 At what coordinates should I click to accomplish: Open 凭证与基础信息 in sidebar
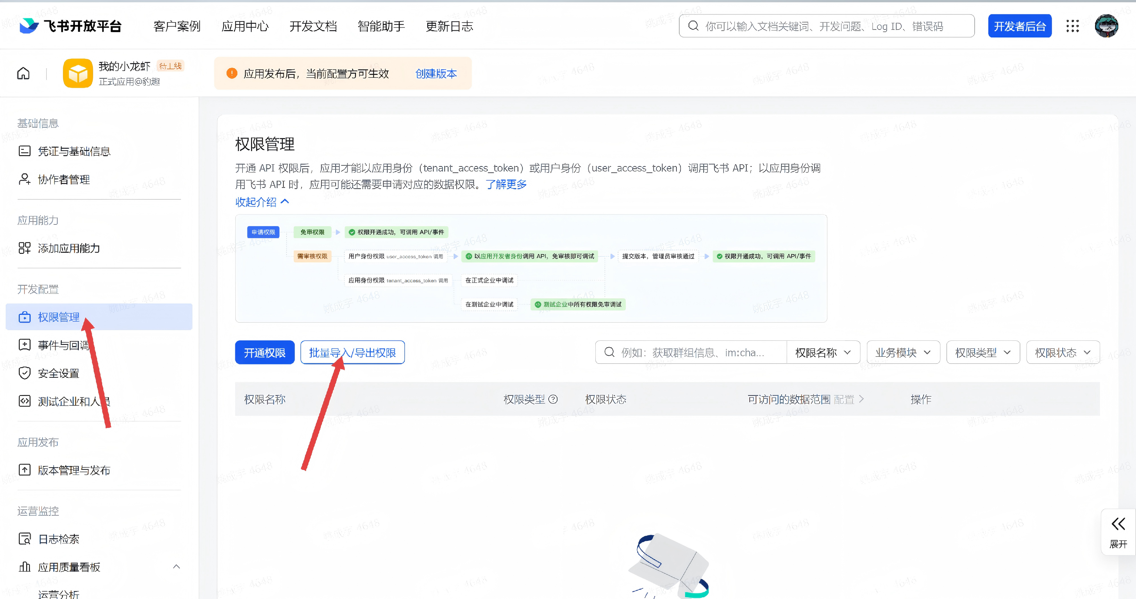pos(99,151)
